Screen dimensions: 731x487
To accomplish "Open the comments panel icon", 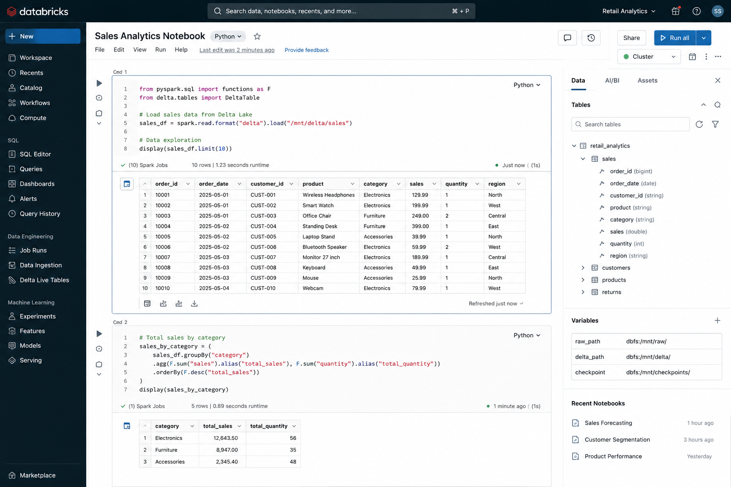I will click(567, 38).
